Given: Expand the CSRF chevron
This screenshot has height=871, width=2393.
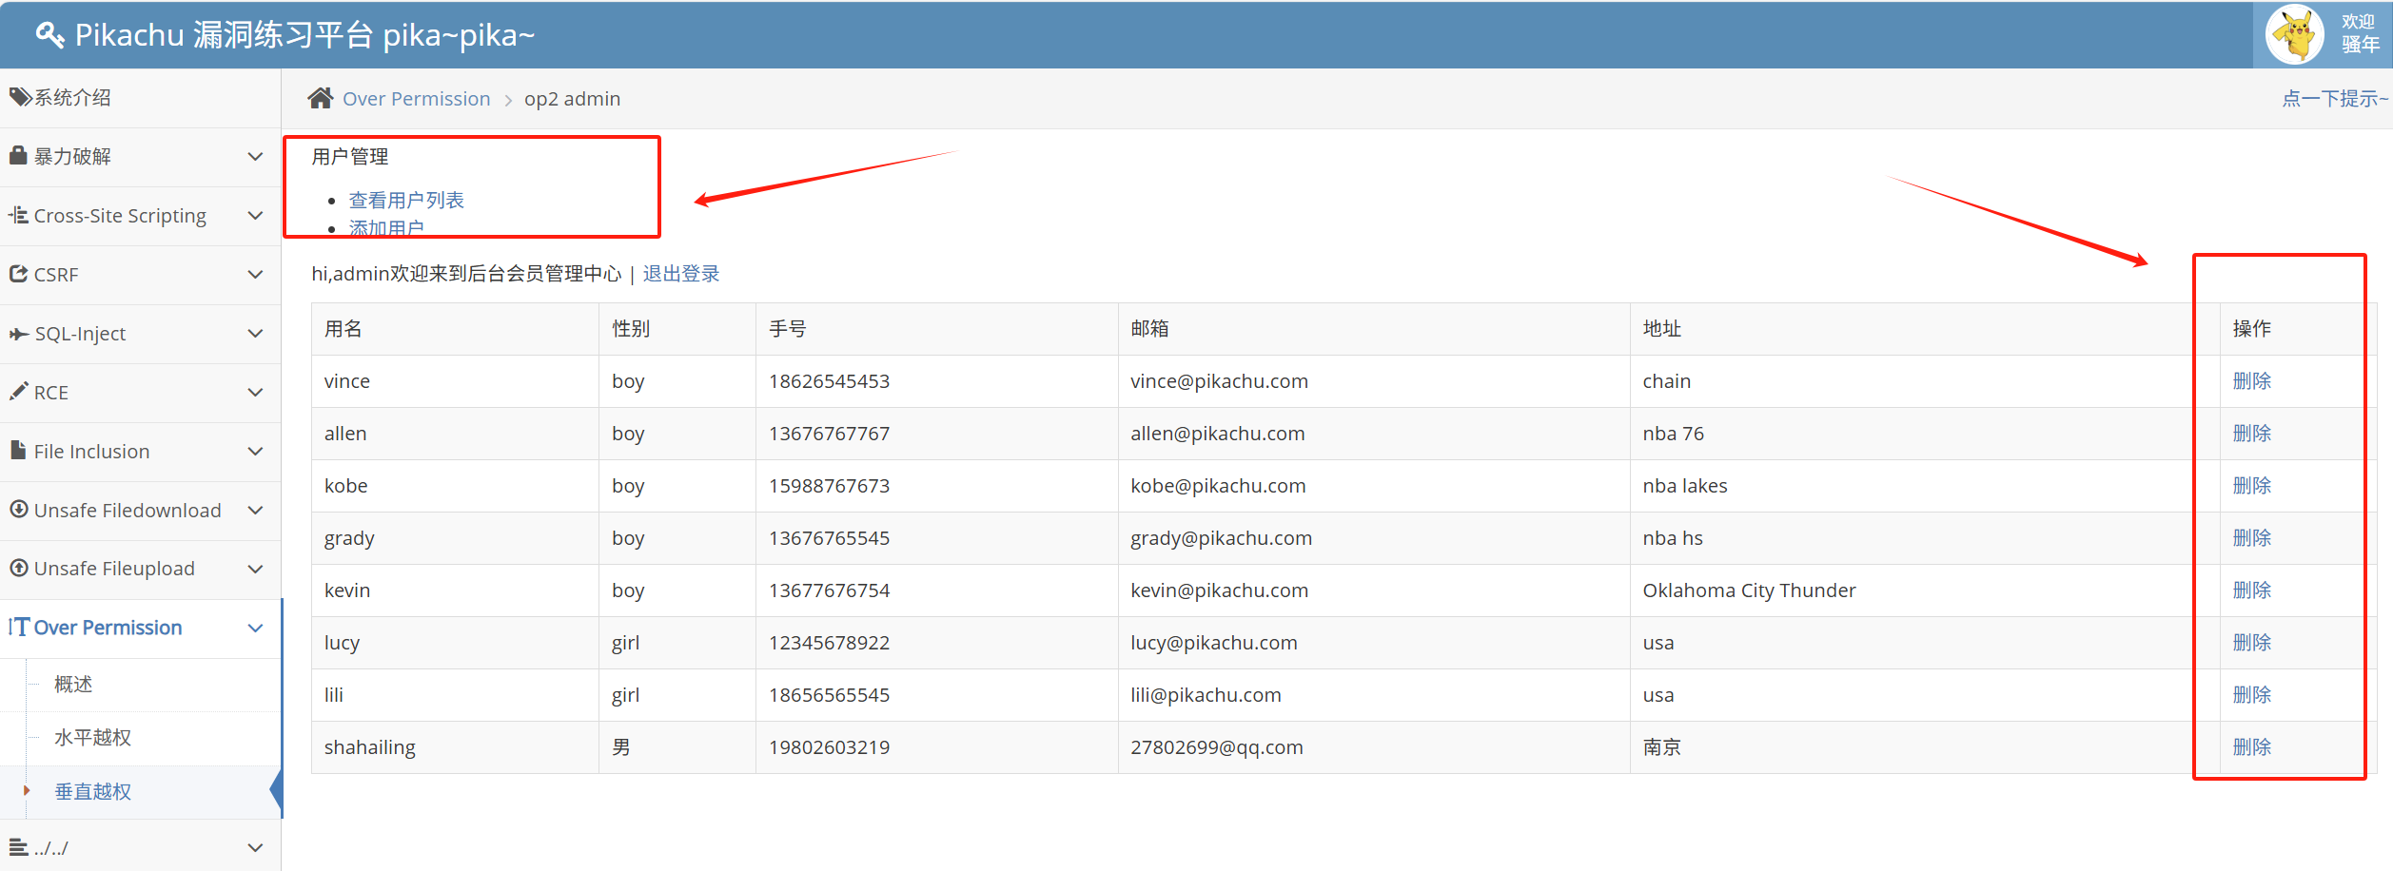Looking at the screenshot, I should 255,274.
